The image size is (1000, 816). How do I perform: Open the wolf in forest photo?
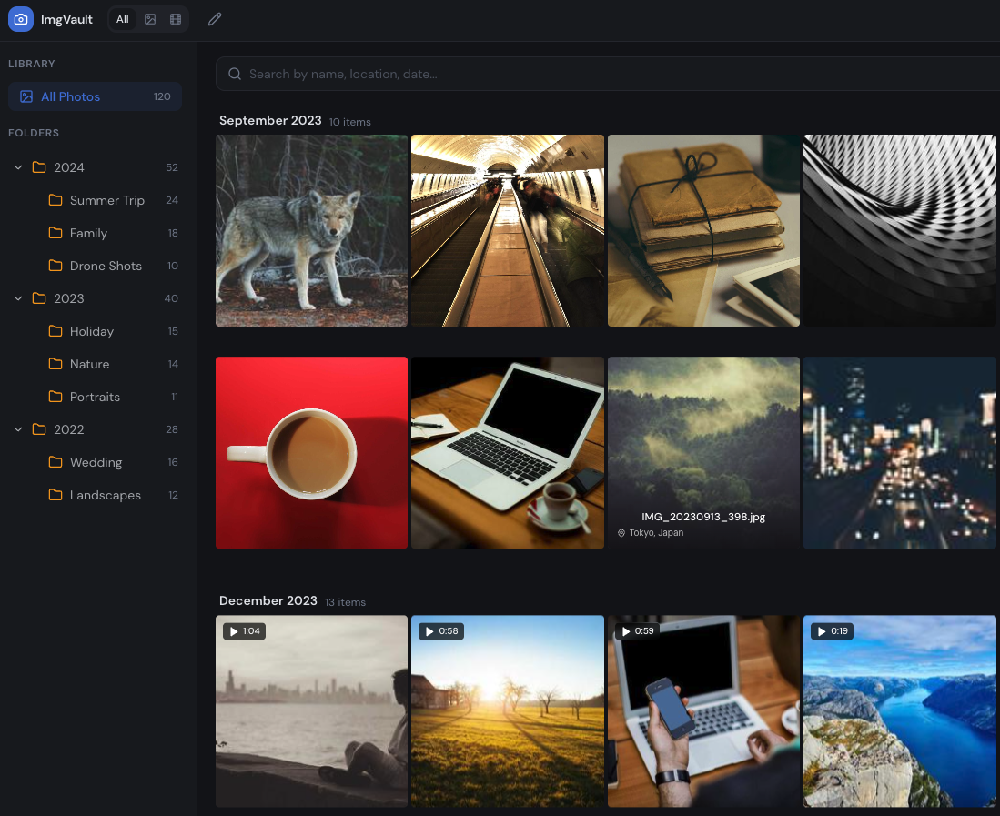(311, 230)
